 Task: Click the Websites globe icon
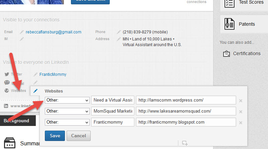[x=7, y=91]
